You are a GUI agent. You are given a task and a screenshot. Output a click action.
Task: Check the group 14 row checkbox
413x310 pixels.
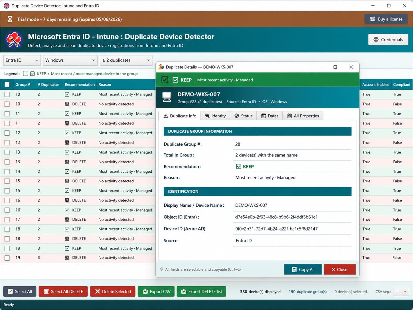(x=7, y=172)
